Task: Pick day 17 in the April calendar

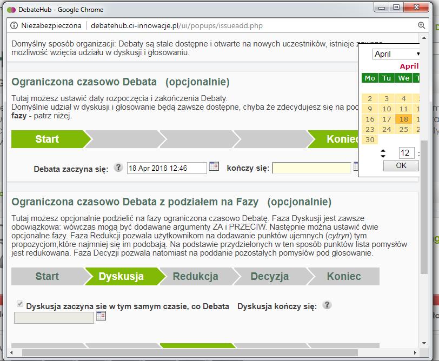Action: tap(387, 119)
